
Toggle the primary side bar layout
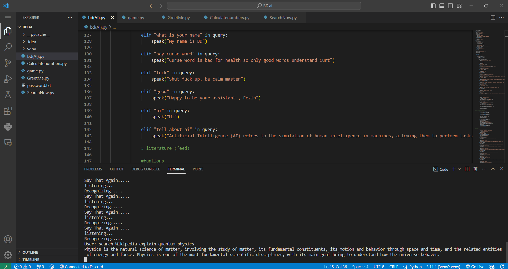[x=433, y=6]
